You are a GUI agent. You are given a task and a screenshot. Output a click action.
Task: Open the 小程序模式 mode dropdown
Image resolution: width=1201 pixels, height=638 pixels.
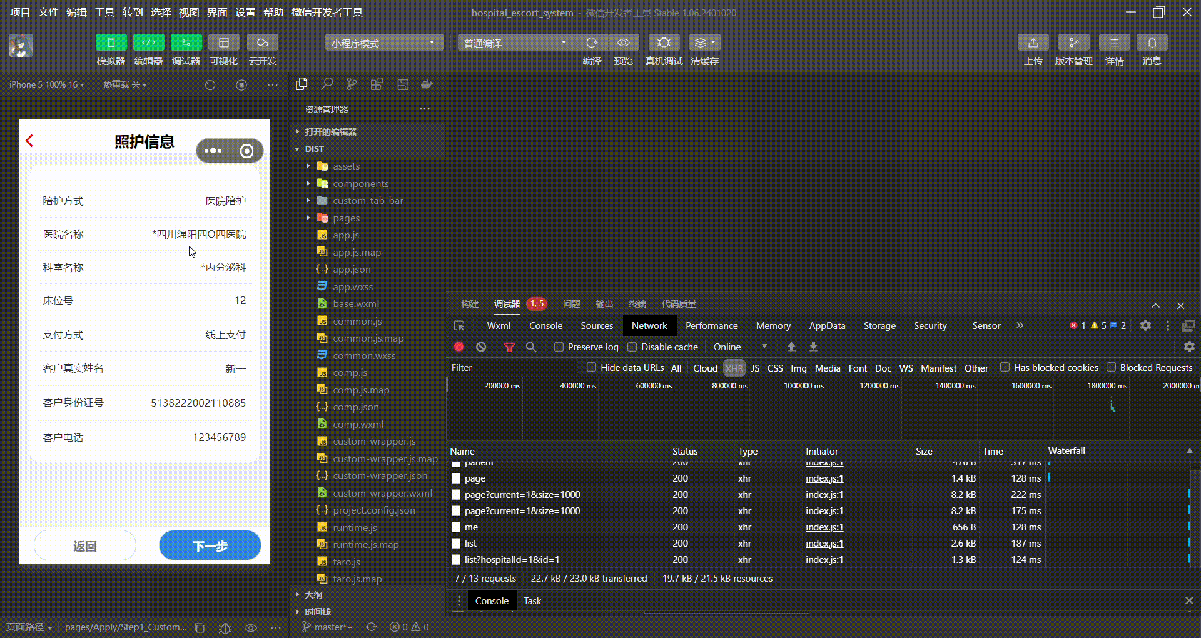coord(384,43)
